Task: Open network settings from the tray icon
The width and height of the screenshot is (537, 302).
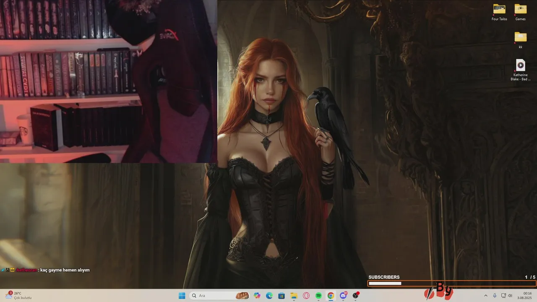Action: 503,296
